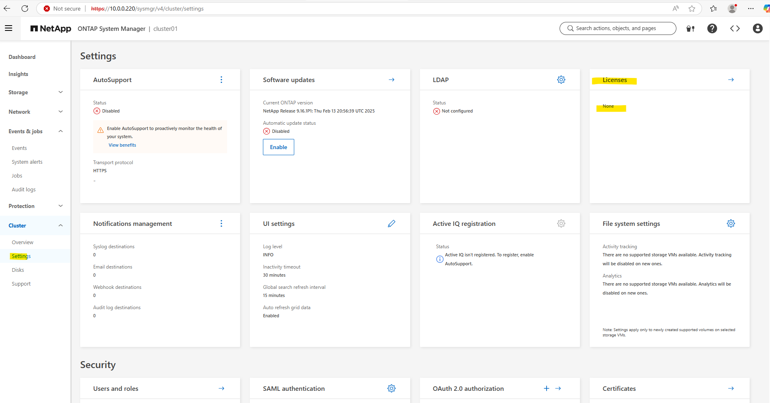770x403 pixels.
Task: Open Software updates via arrow icon
Action: click(x=392, y=80)
